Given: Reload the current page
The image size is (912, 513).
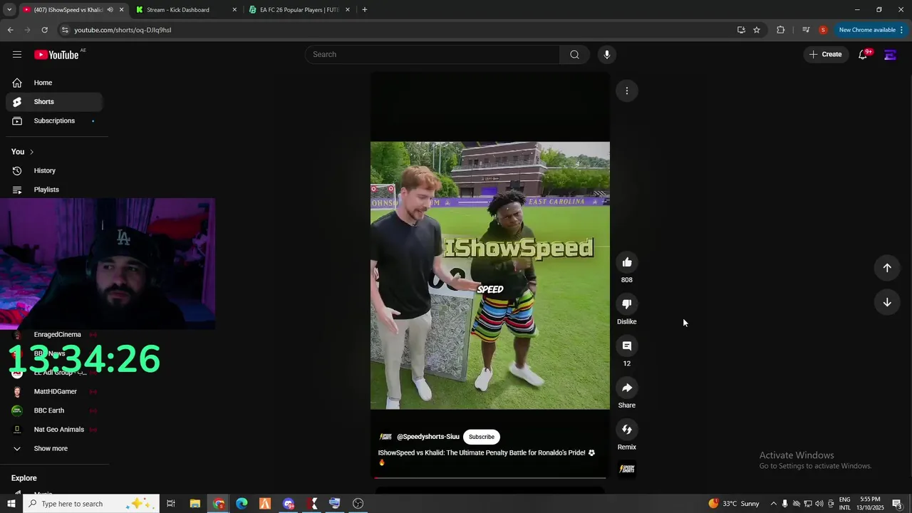Looking at the screenshot, I should tap(44, 30).
